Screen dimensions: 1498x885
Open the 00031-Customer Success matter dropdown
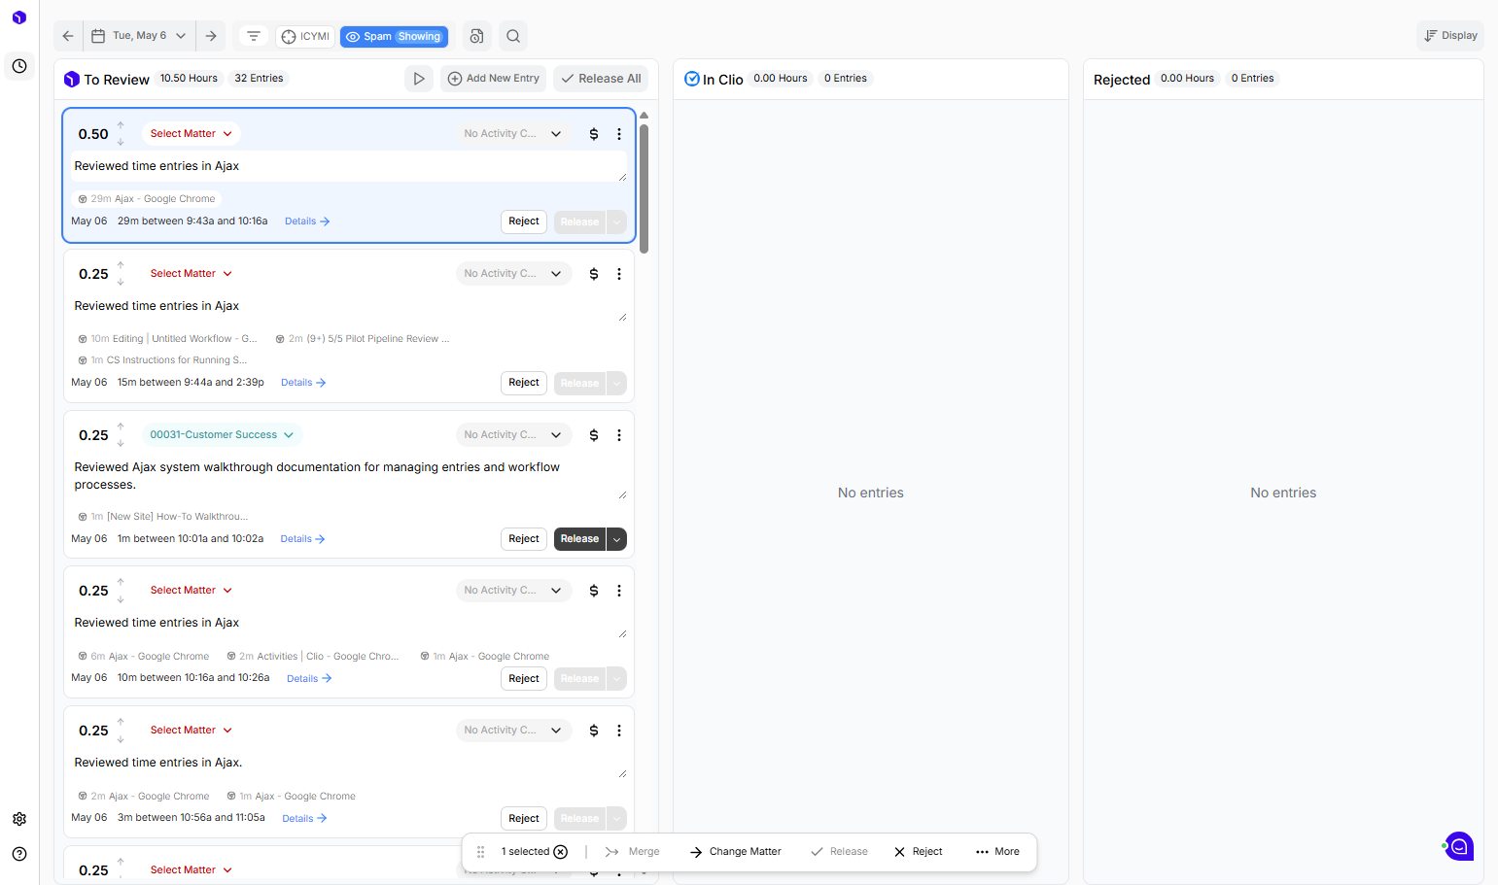(x=222, y=435)
